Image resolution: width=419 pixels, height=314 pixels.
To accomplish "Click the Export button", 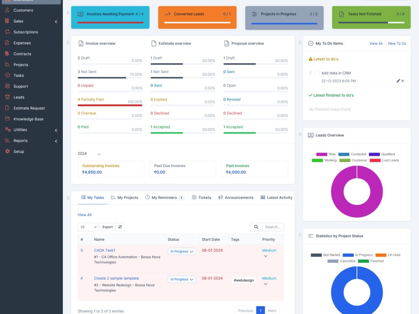I will (107, 227).
